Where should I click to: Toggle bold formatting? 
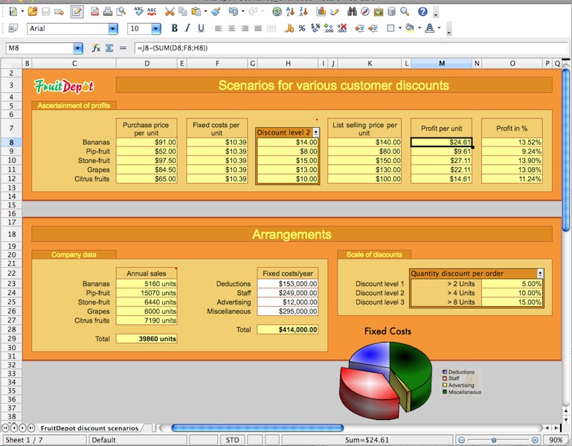click(175, 29)
